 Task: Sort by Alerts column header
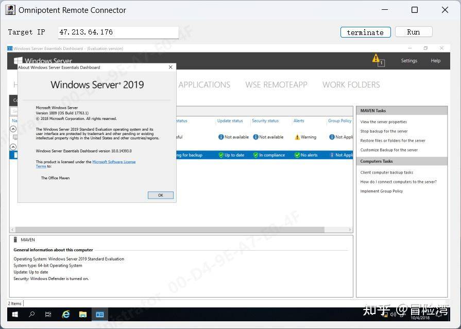point(299,120)
